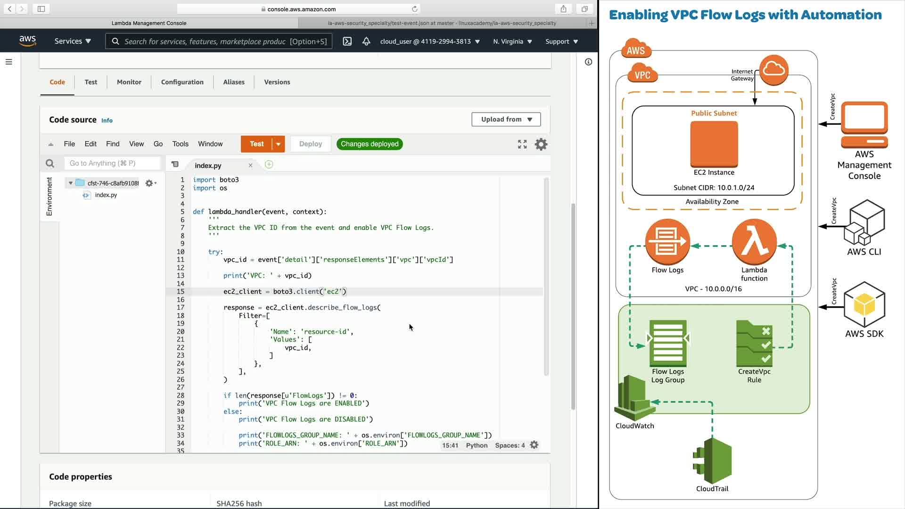Select the index.py file in the tree
This screenshot has height=509, width=905.
tap(106, 195)
